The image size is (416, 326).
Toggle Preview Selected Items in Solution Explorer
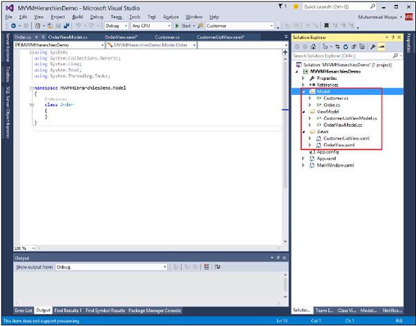pyautogui.click(x=381, y=47)
